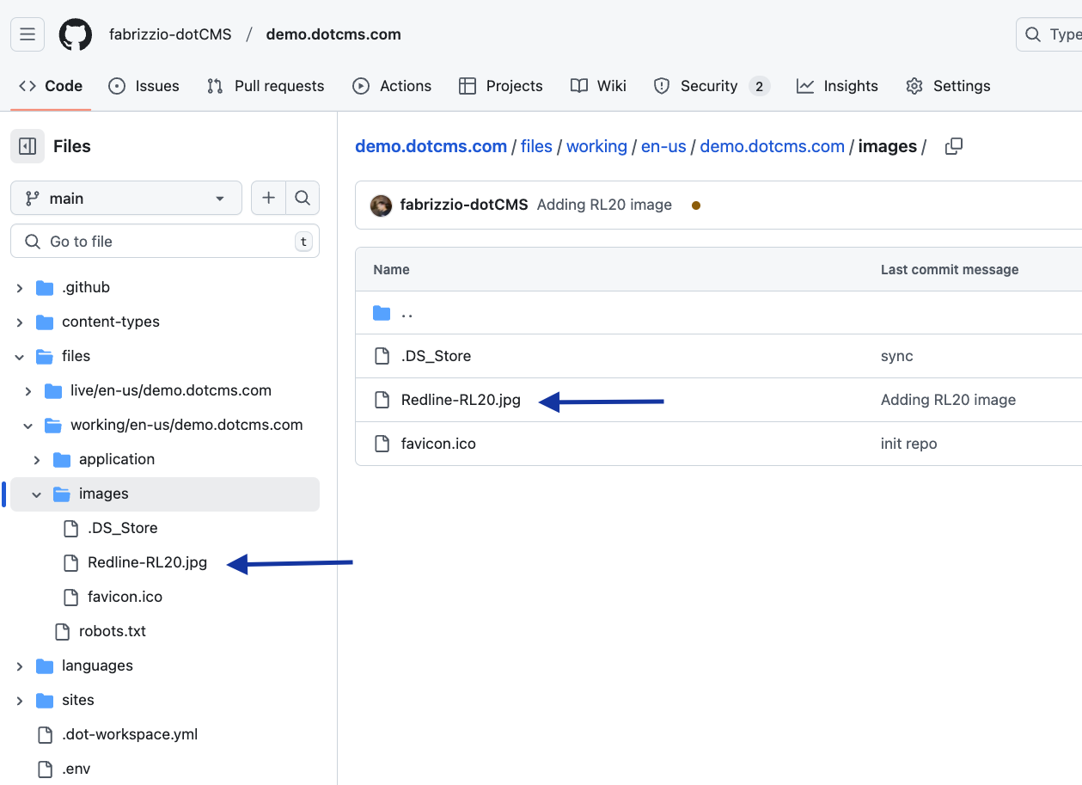Click the en-us breadcrumb link
The height and width of the screenshot is (785, 1082).
(x=663, y=146)
